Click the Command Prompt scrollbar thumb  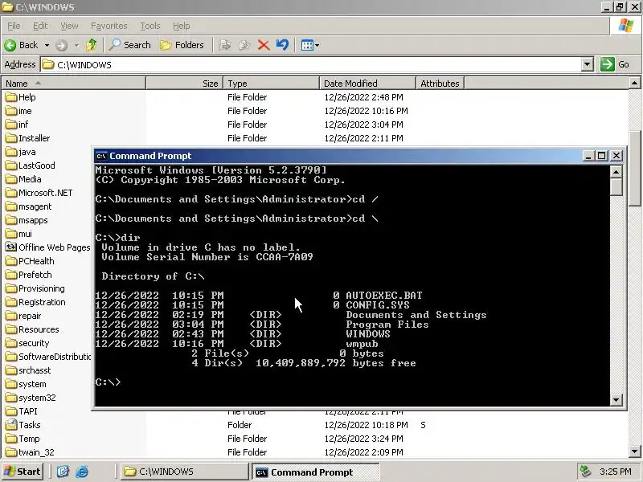[x=616, y=187]
